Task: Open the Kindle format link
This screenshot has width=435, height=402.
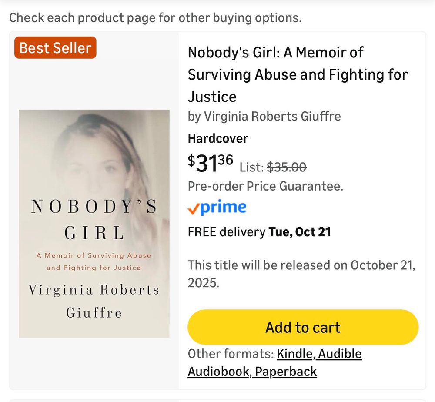Action: point(295,354)
